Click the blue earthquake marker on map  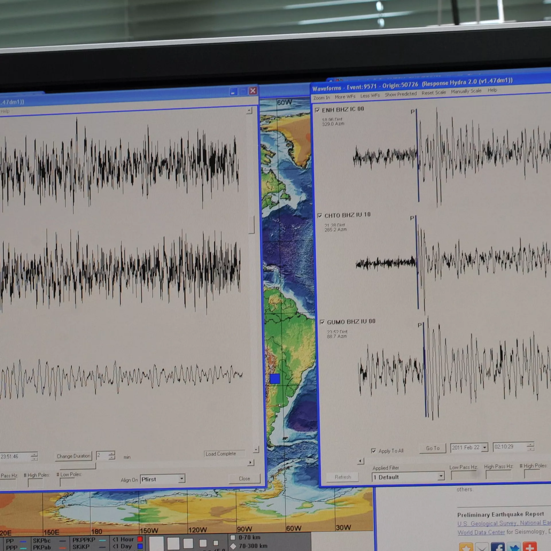click(275, 379)
